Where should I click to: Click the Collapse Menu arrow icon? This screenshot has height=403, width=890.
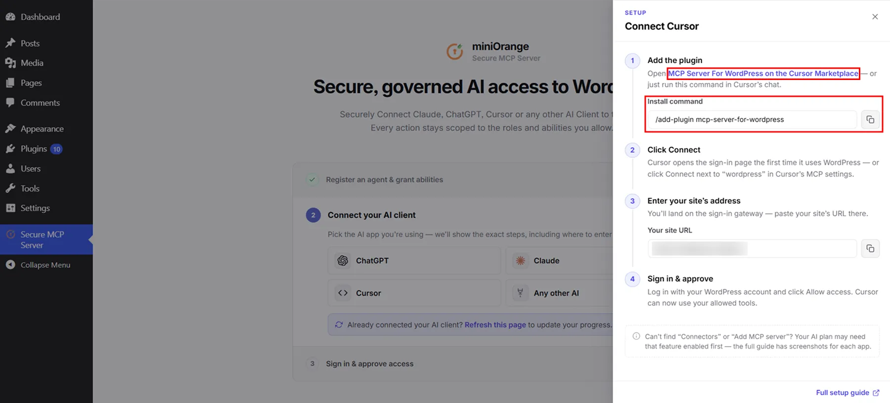point(10,265)
